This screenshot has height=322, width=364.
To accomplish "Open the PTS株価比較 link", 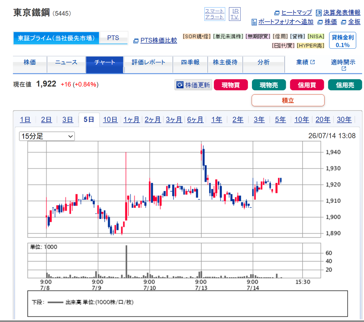I will pyautogui.click(x=159, y=40).
